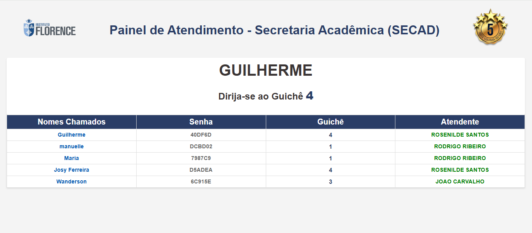Viewport: 532px width, 233px height.
Task: Click attendant RODRIGO RIBEIRO in the manuelle row
Action: coord(460,146)
